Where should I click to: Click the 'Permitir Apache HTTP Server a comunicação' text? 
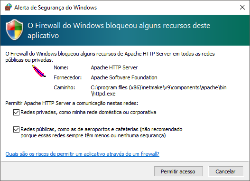coord(72,103)
